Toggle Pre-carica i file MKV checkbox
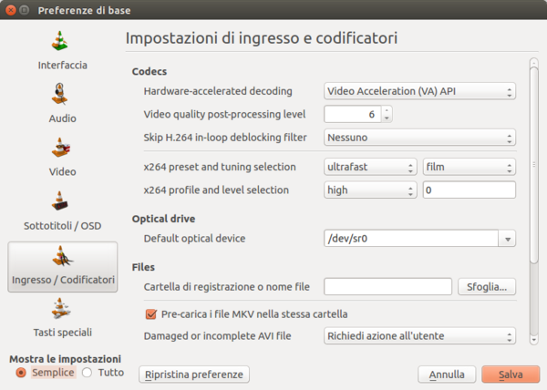The image size is (547, 390). point(152,313)
